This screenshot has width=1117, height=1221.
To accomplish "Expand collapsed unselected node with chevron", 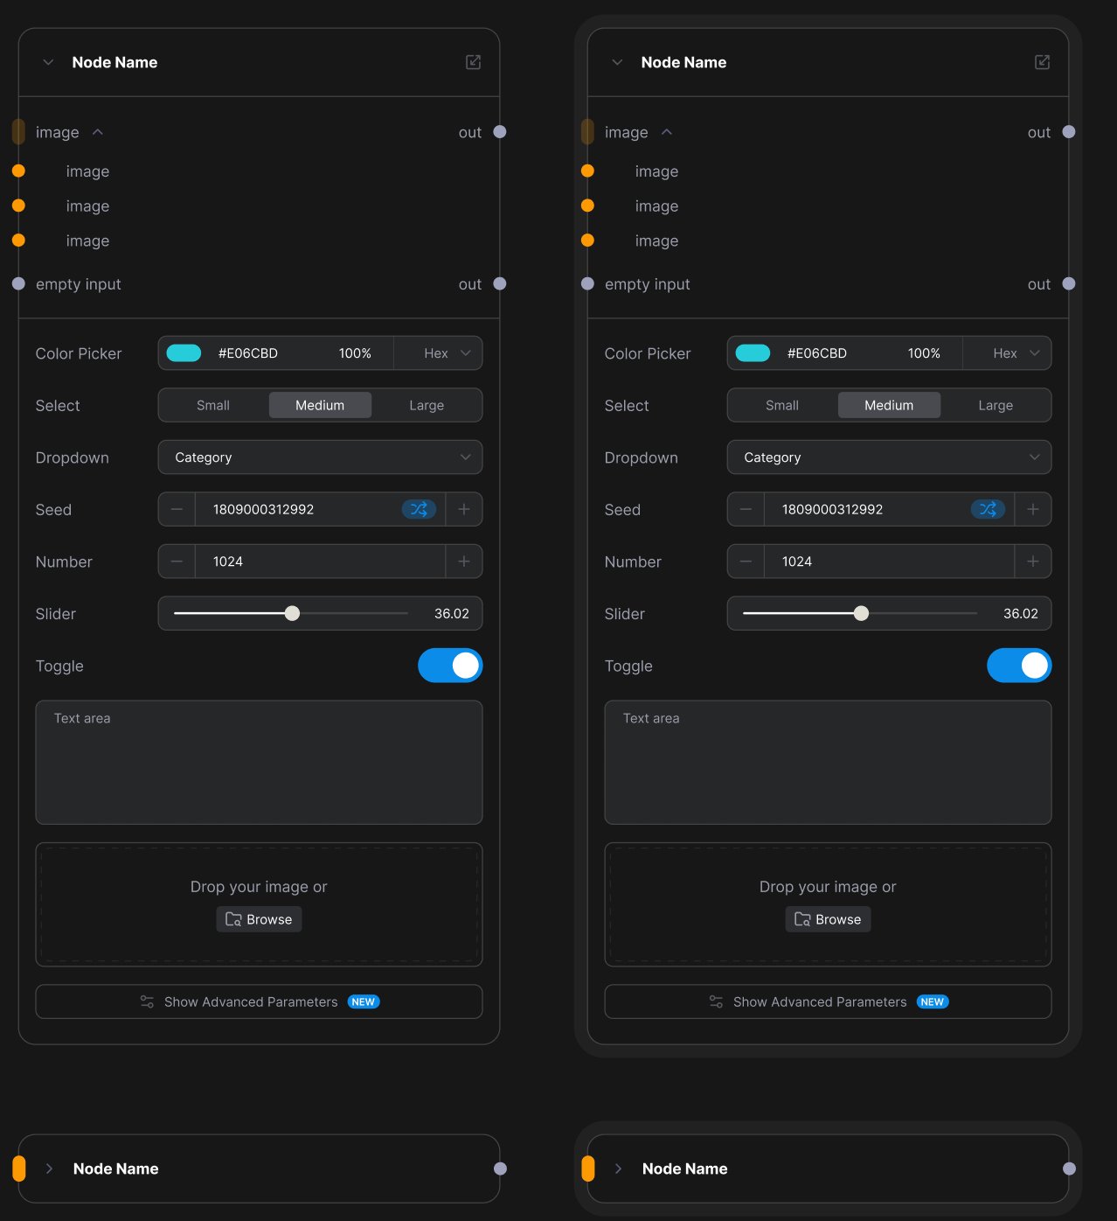I will pos(50,1169).
